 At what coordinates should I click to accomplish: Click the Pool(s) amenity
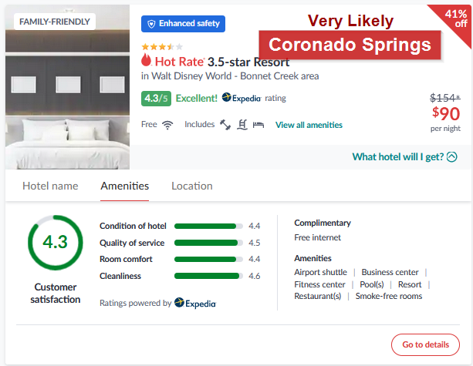[372, 284]
